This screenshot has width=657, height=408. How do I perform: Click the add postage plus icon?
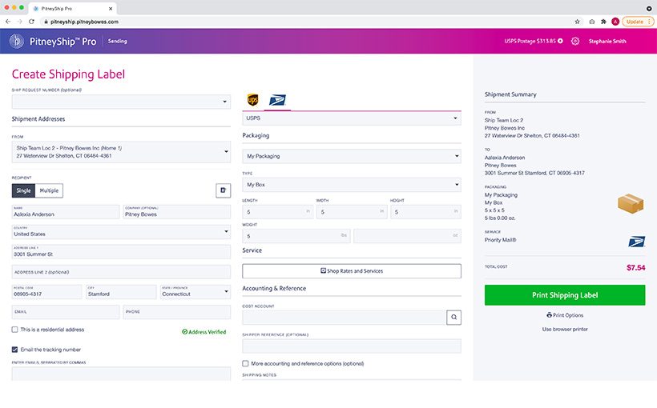(560, 41)
